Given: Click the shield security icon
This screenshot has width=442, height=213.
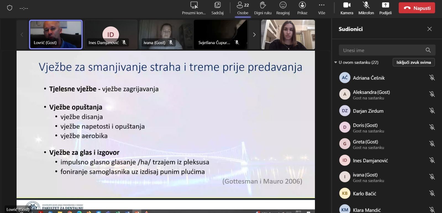Looking at the screenshot, I should tap(10, 8).
